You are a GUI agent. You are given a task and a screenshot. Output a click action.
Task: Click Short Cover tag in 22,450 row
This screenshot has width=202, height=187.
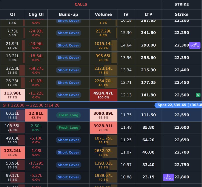tap(68, 83)
